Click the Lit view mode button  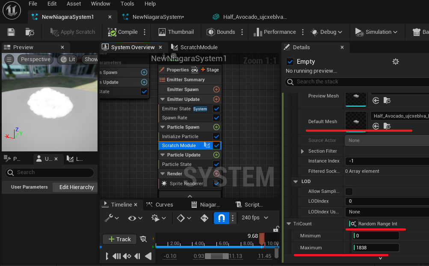point(68,59)
